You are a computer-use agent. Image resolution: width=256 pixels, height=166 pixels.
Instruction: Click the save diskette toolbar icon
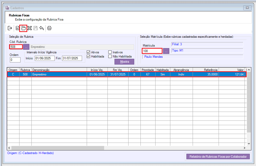[x=36, y=28]
